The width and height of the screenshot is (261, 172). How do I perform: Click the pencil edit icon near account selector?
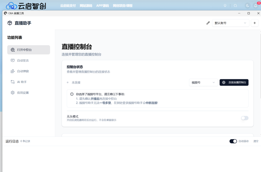[208, 23]
